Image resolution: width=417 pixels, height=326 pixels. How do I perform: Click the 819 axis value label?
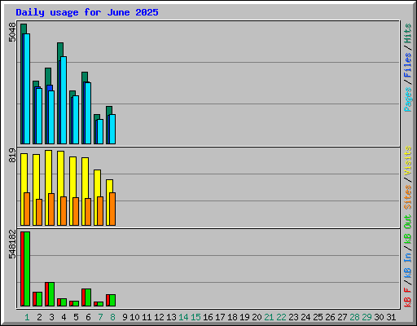click(x=12, y=155)
